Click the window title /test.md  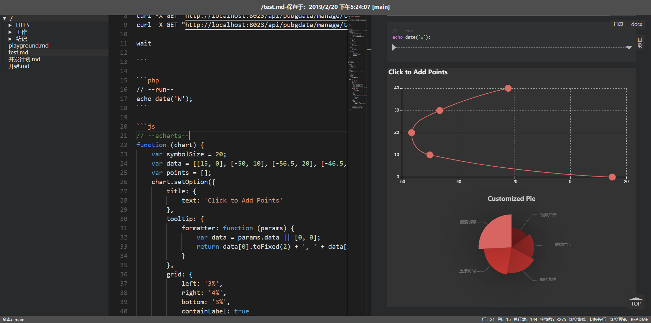(325, 7)
